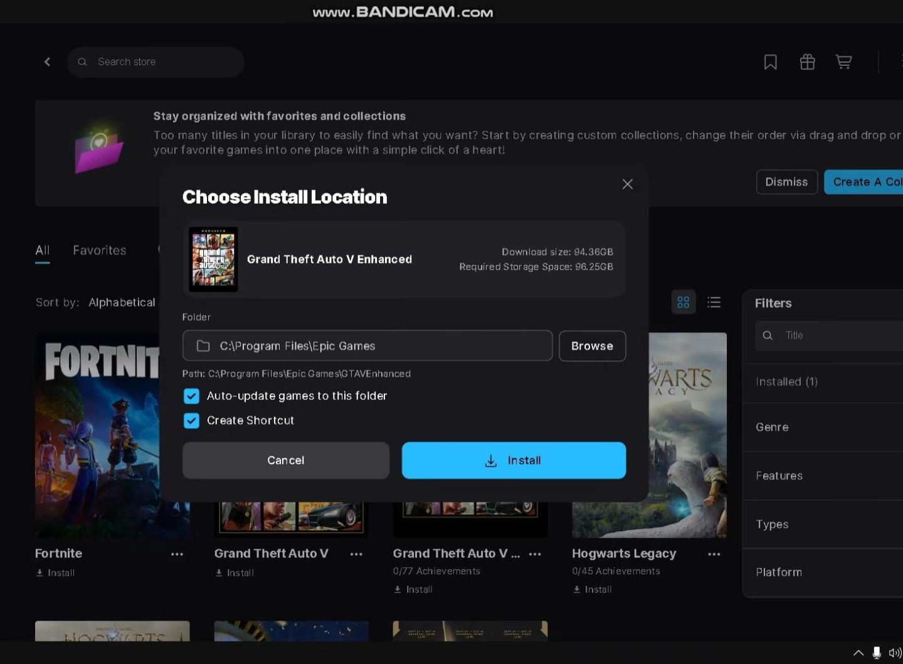The height and width of the screenshot is (664, 903).
Task: Uncheck the Create Shortcut checkbox
Action: 191,420
